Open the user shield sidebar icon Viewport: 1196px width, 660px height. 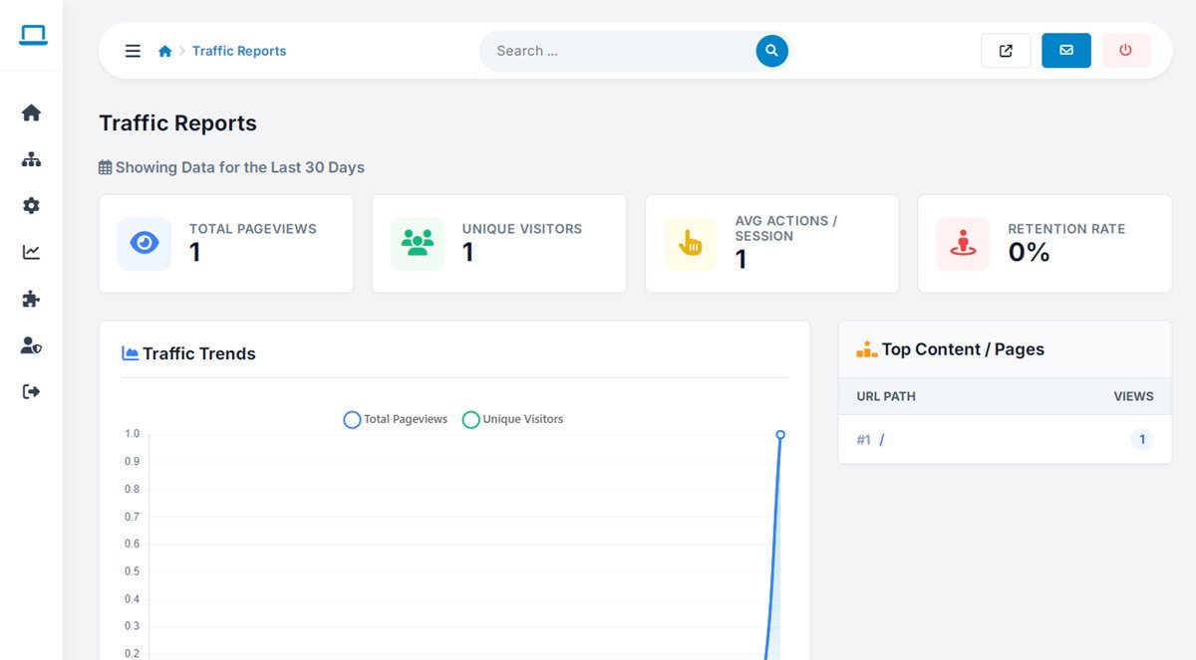coord(32,345)
